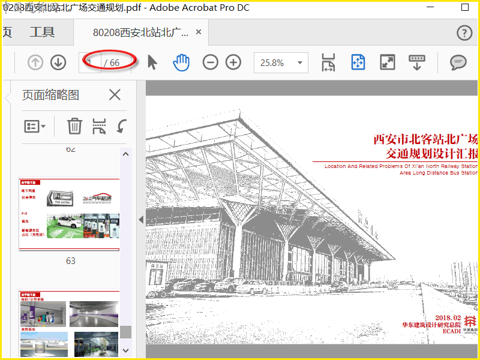Go to the next page with the down arrow

[58, 62]
